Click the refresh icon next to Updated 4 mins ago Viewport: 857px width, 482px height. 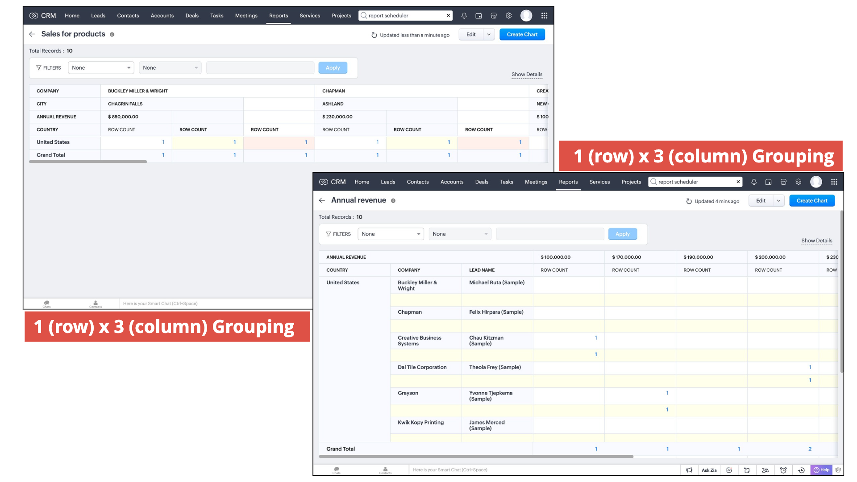(x=689, y=201)
